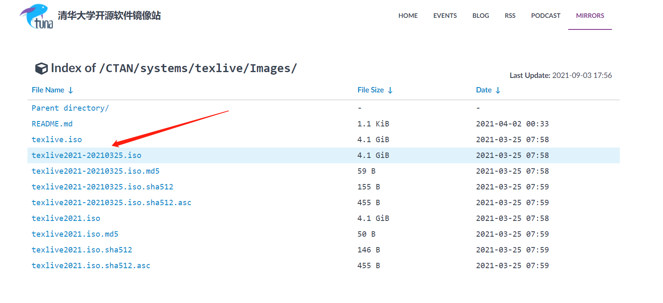663x303 pixels.
Task: Click the 4.1 GiB size of texlive2021.iso
Action: [373, 218]
